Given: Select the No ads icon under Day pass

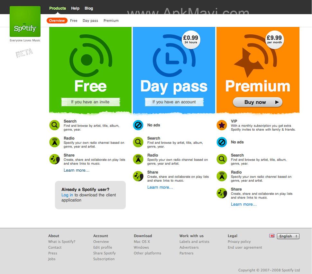Looking at the screenshot, I should [138, 125].
